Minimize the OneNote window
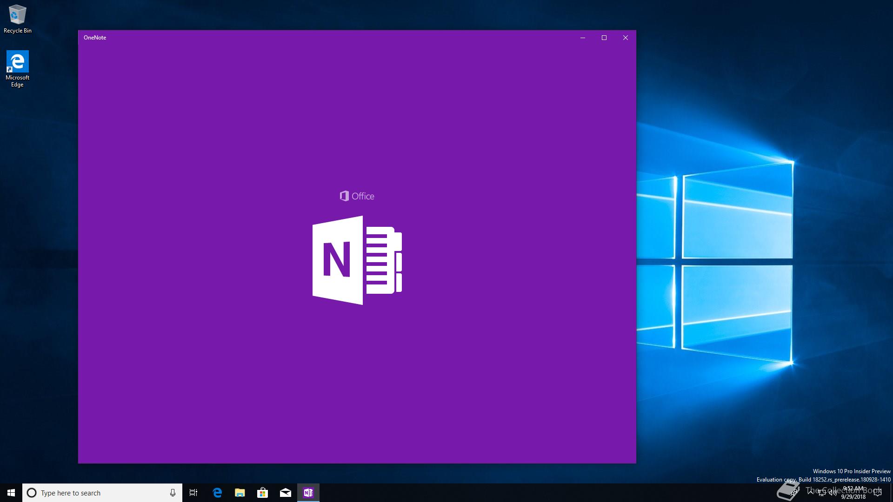The width and height of the screenshot is (893, 502). click(582, 38)
